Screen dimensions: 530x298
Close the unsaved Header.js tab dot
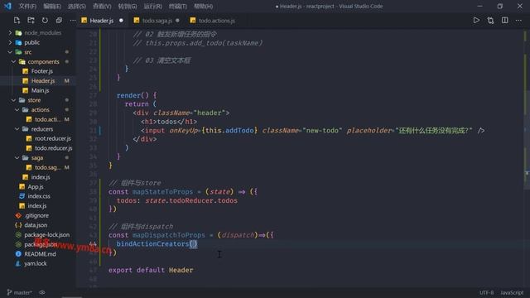point(121,20)
